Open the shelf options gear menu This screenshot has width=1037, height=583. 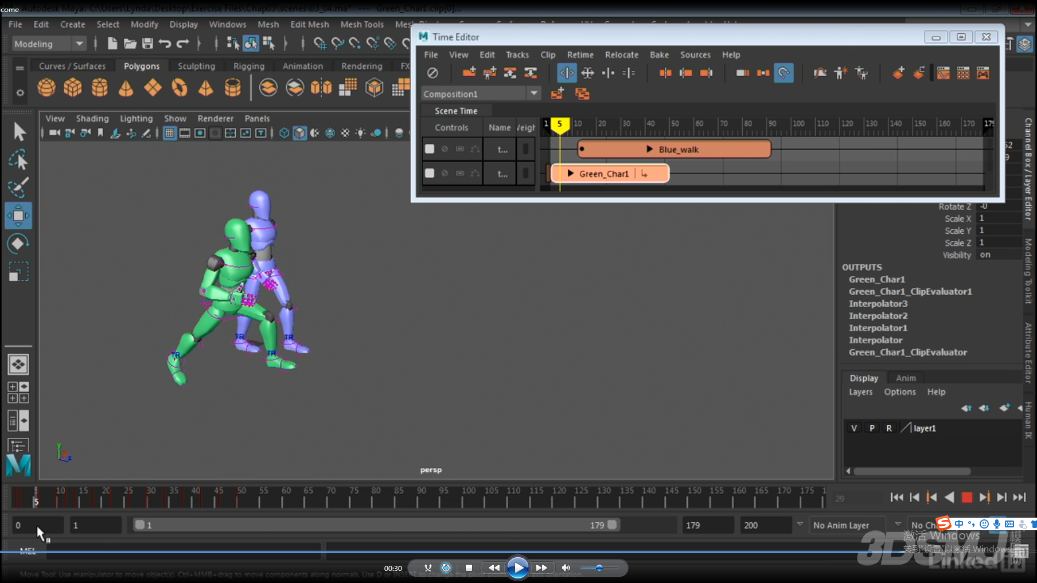(20, 92)
